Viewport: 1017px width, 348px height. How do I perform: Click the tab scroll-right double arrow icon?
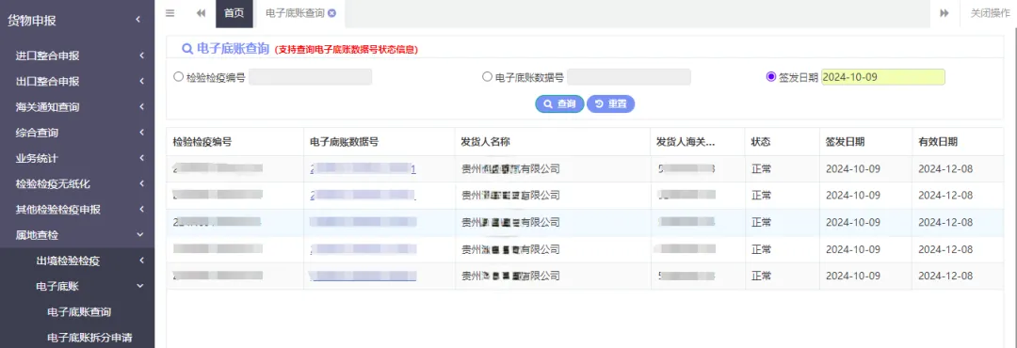945,13
